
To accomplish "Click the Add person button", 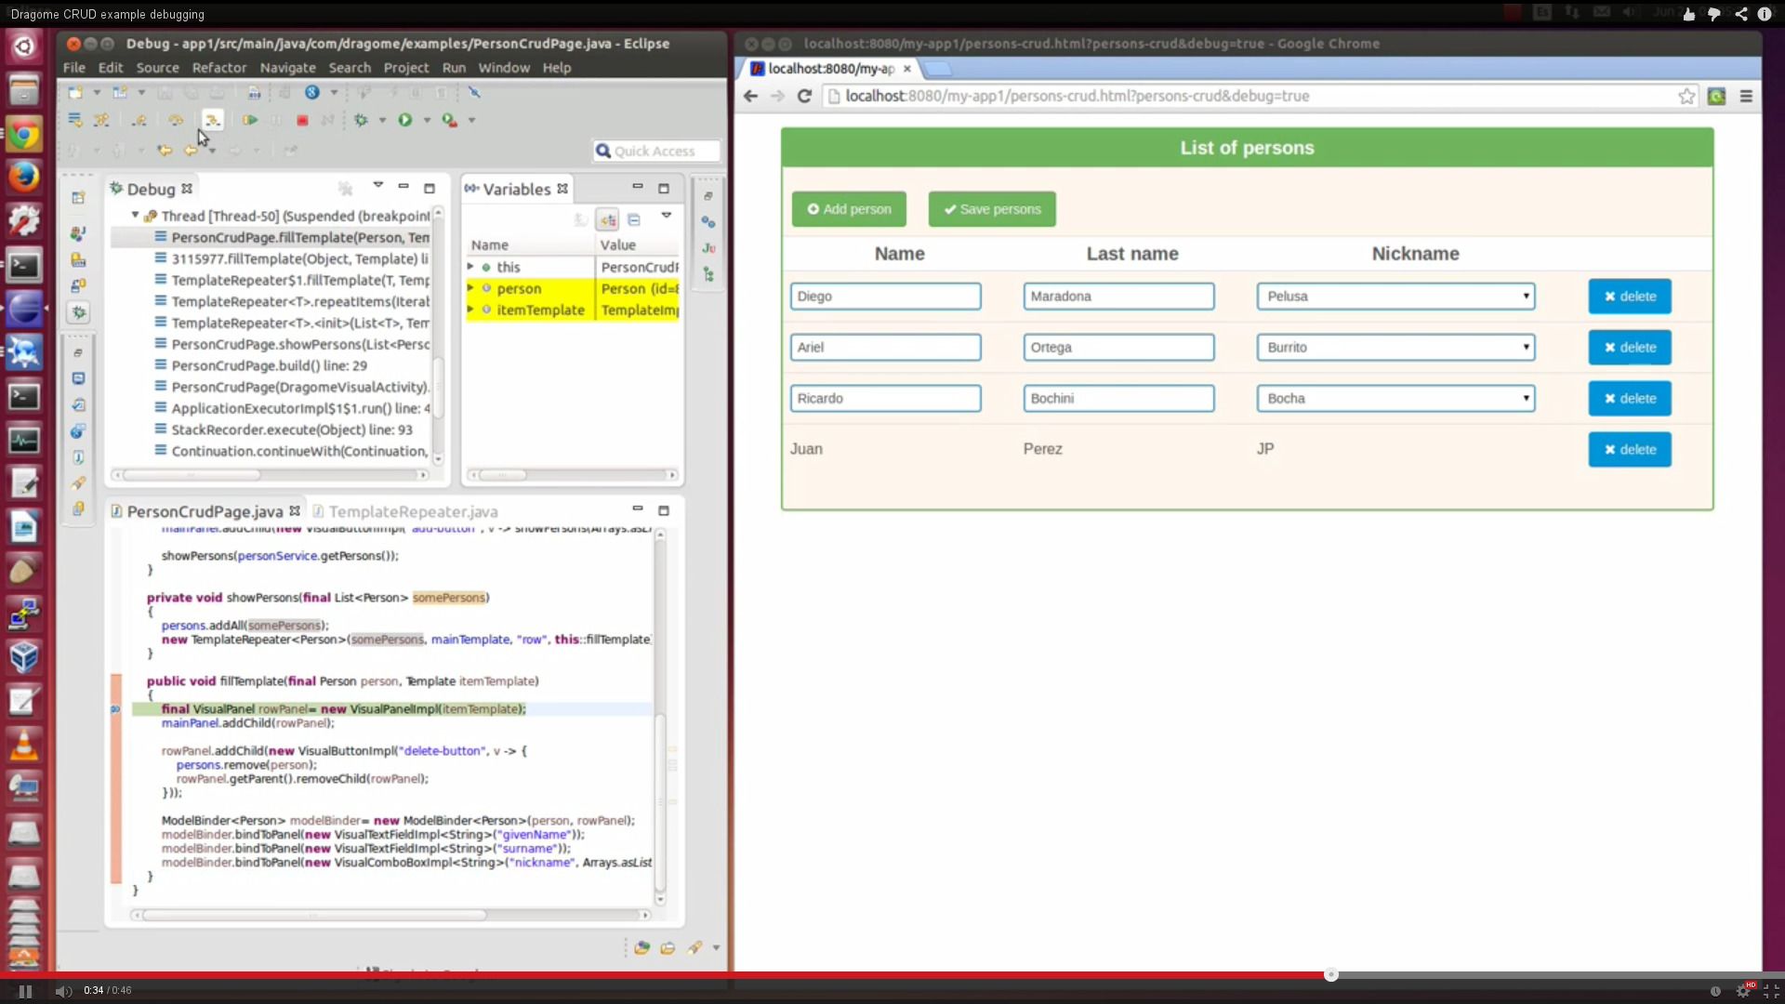I will pyautogui.click(x=848, y=208).
